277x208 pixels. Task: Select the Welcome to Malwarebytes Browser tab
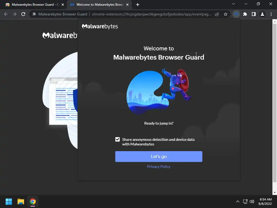coord(100,5)
